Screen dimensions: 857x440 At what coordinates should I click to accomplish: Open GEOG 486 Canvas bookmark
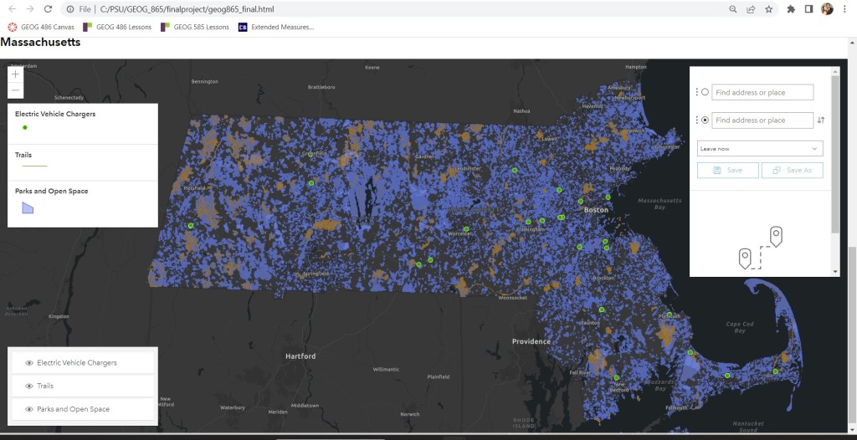[x=43, y=27]
